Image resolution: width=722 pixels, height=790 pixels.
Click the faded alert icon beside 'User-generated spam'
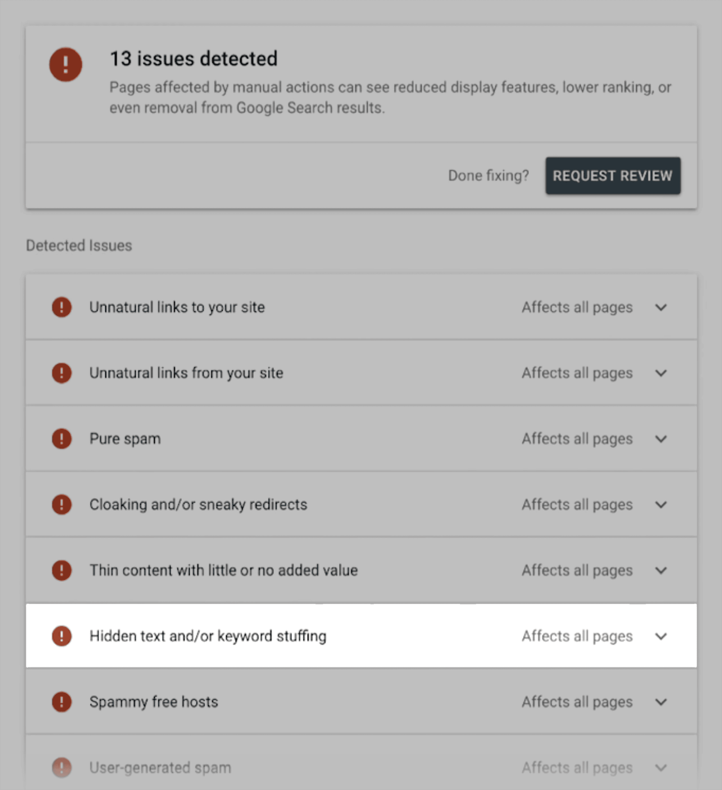(x=61, y=767)
